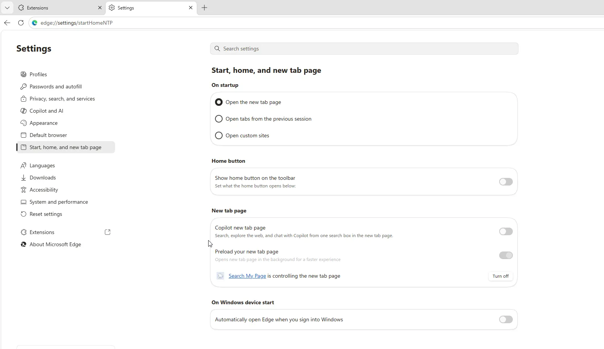Click the Settings tab gear icon
Viewport: 604px width, 349px height.
(112, 8)
